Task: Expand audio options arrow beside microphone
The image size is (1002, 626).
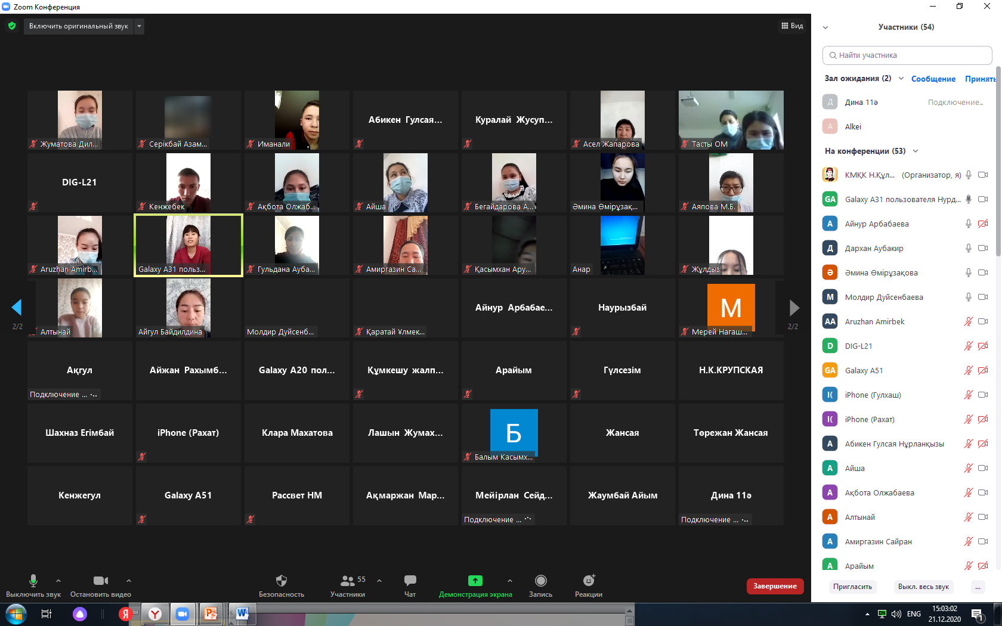Action: [x=58, y=581]
